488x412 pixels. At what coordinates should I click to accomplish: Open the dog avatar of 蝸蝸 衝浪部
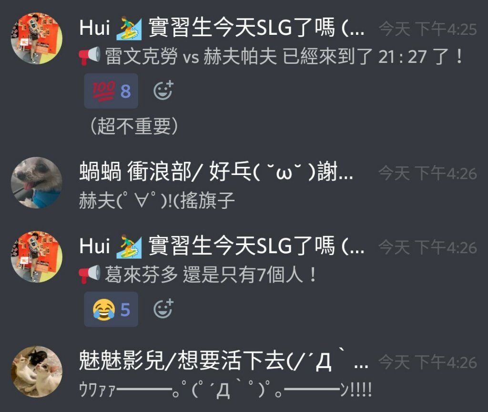[x=37, y=183]
